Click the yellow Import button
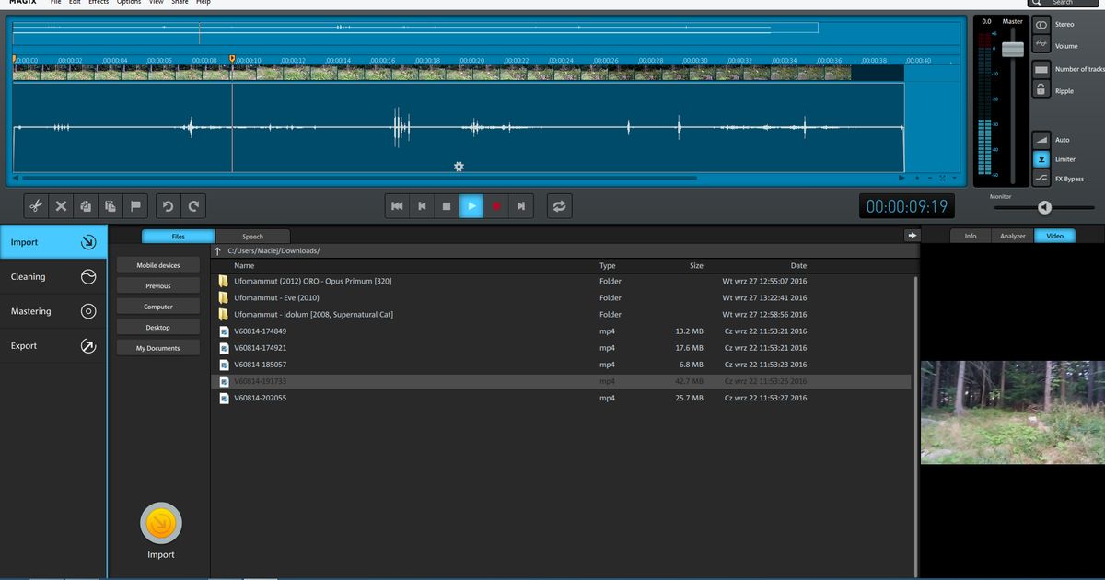Viewport: 1105px width, 580px height. tap(160, 523)
